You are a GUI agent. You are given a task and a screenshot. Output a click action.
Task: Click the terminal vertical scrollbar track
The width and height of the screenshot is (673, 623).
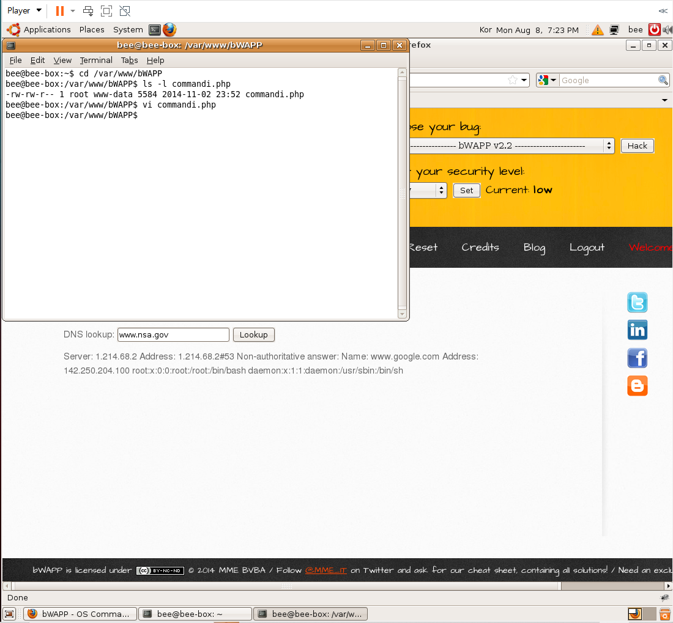tap(402, 193)
